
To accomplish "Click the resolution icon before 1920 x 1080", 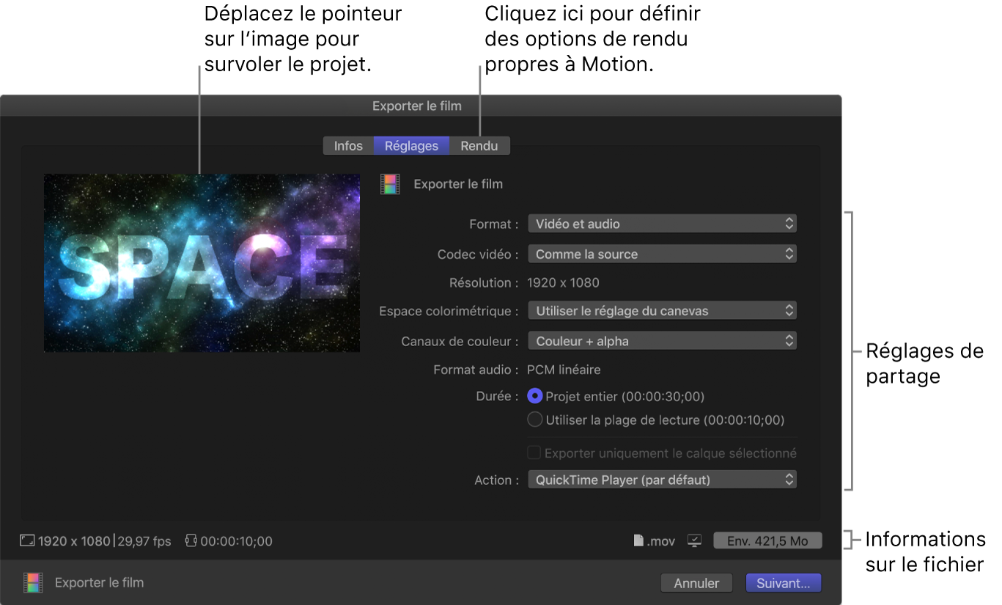I will coord(27,540).
